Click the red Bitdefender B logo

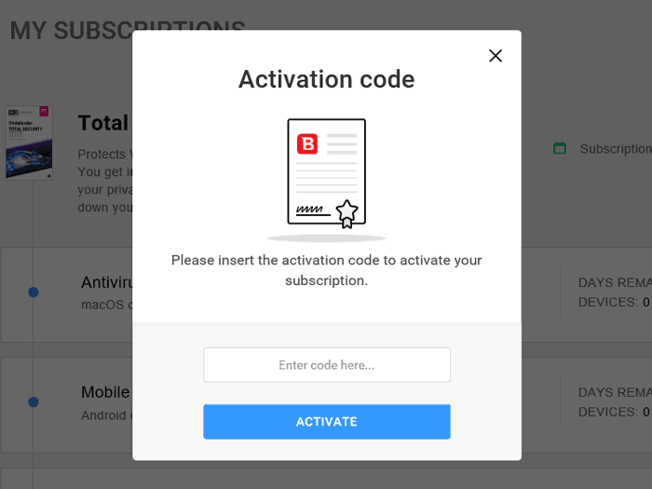(307, 143)
